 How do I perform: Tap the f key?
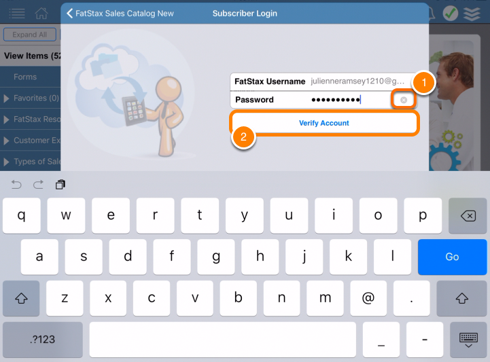click(172, 257)
